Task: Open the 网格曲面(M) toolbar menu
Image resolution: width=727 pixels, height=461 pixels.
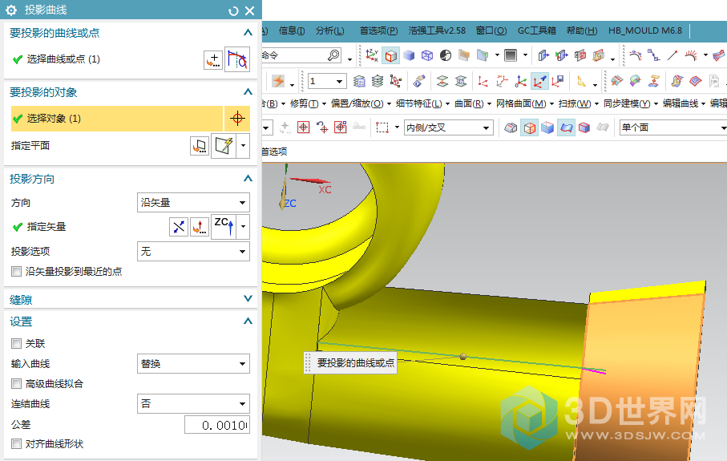Action: tap(525, 103)
